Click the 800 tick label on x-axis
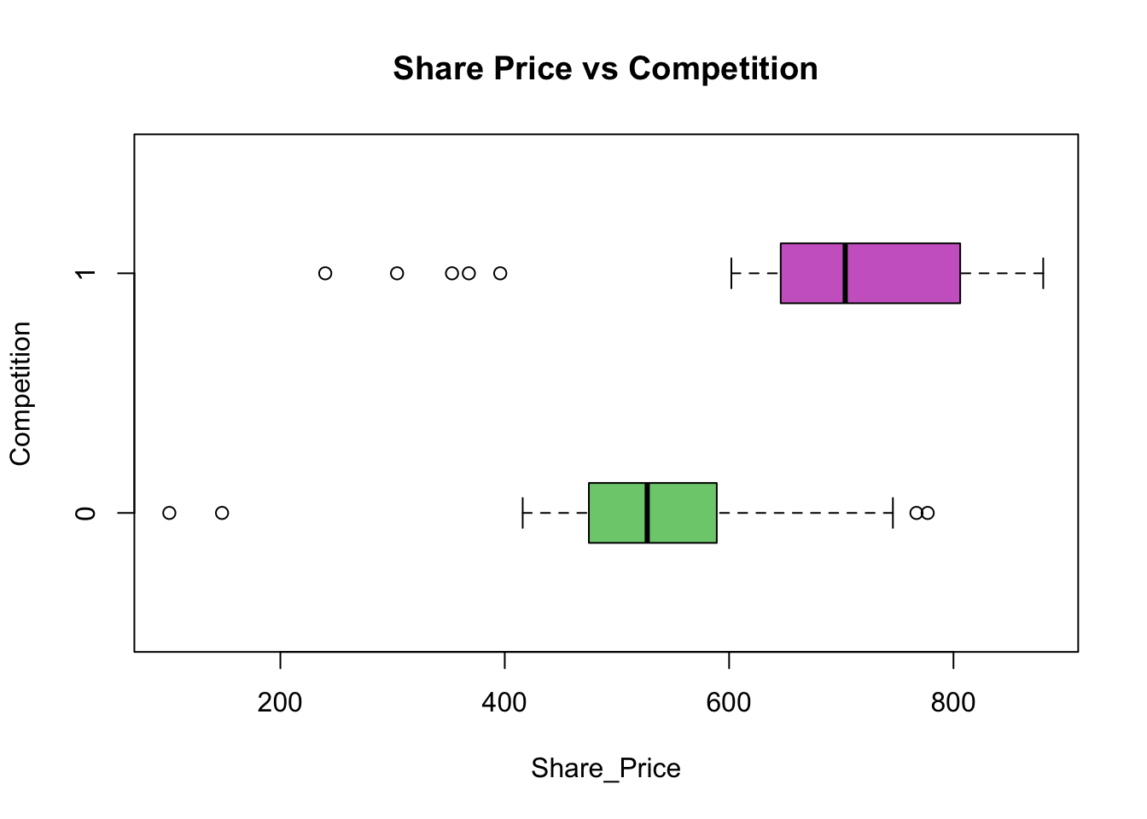This screenshot has width=1147, height=819. click(952, 703)
